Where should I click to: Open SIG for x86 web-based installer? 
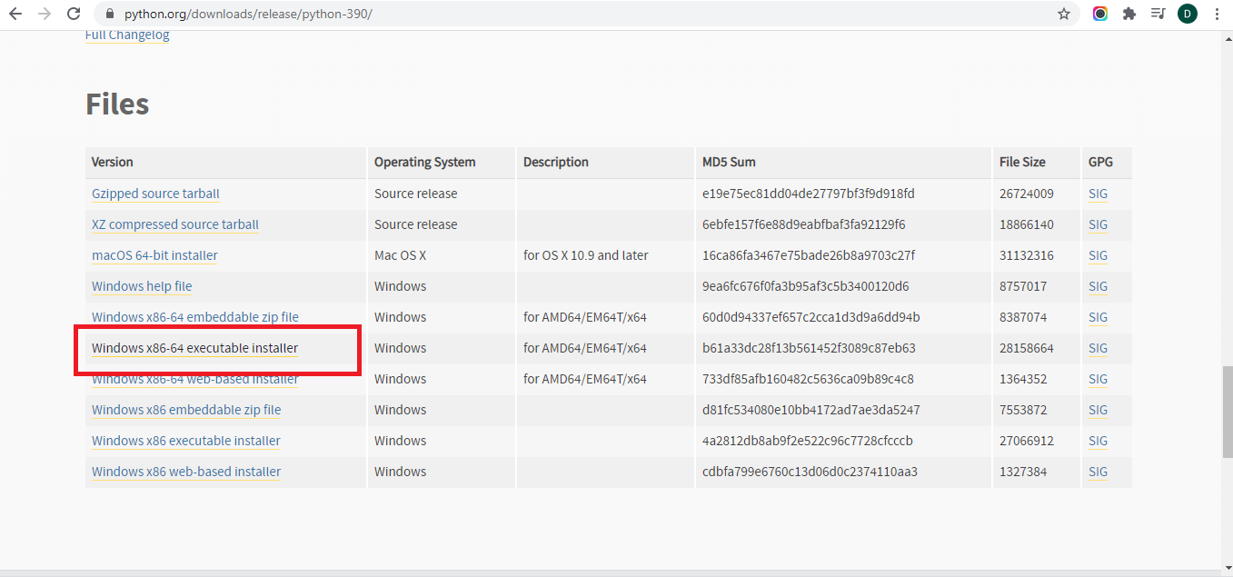pos(1098,472)
